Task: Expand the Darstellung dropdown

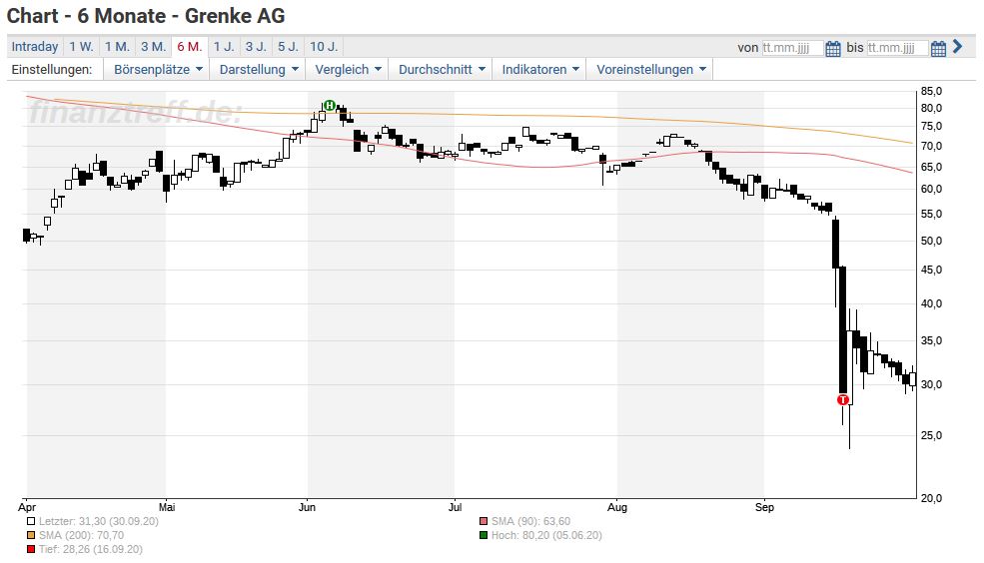Action: [x=258, y=70]
